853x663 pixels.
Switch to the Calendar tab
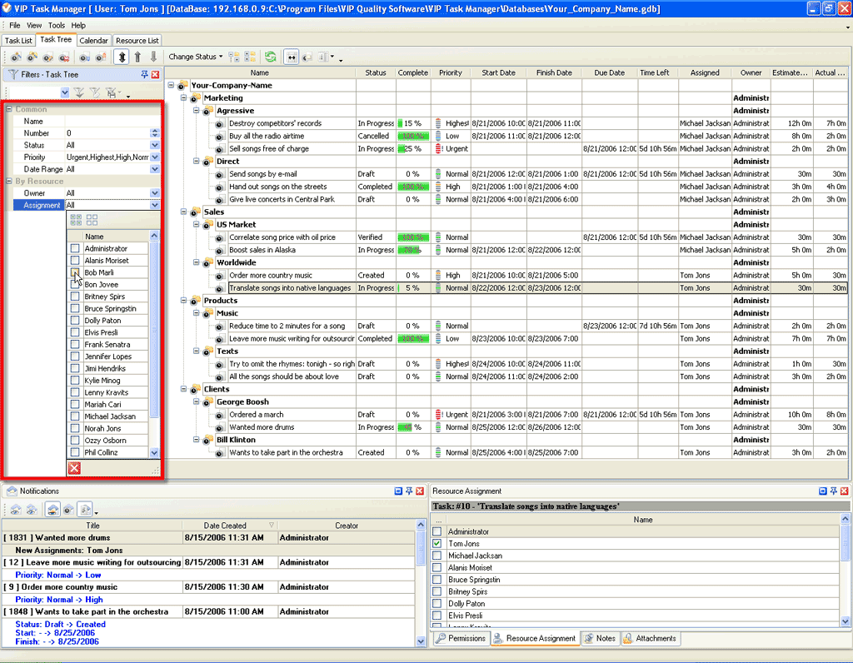93,40
